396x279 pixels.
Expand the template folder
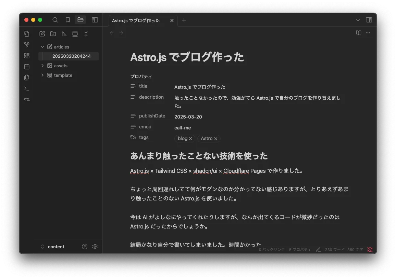coord(42,75)
